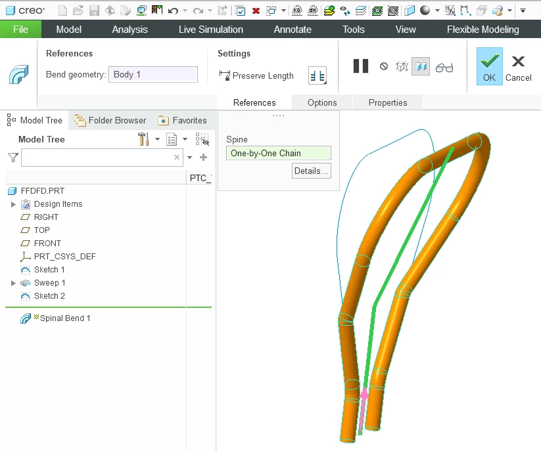Viewport: 541px width, 451px height.
Task: Open the appearance sphere dropdown arrow
Action: pos(438,11)
